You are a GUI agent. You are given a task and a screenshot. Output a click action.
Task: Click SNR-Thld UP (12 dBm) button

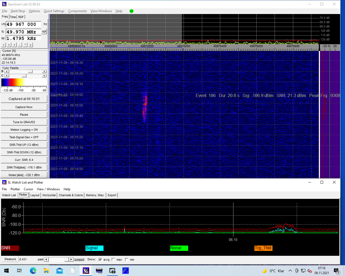point(24,145)
